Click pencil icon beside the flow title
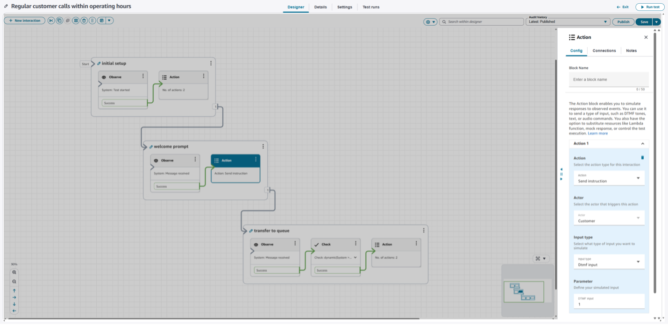 (6, 7)
